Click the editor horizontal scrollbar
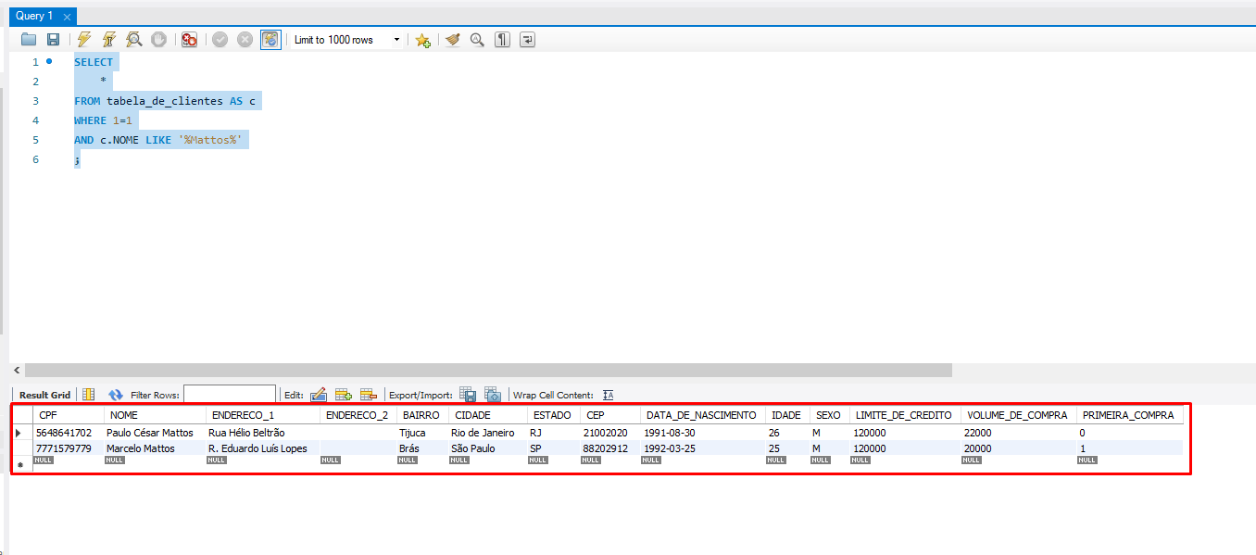This screenshot has width=1256, height=555. 480,370
